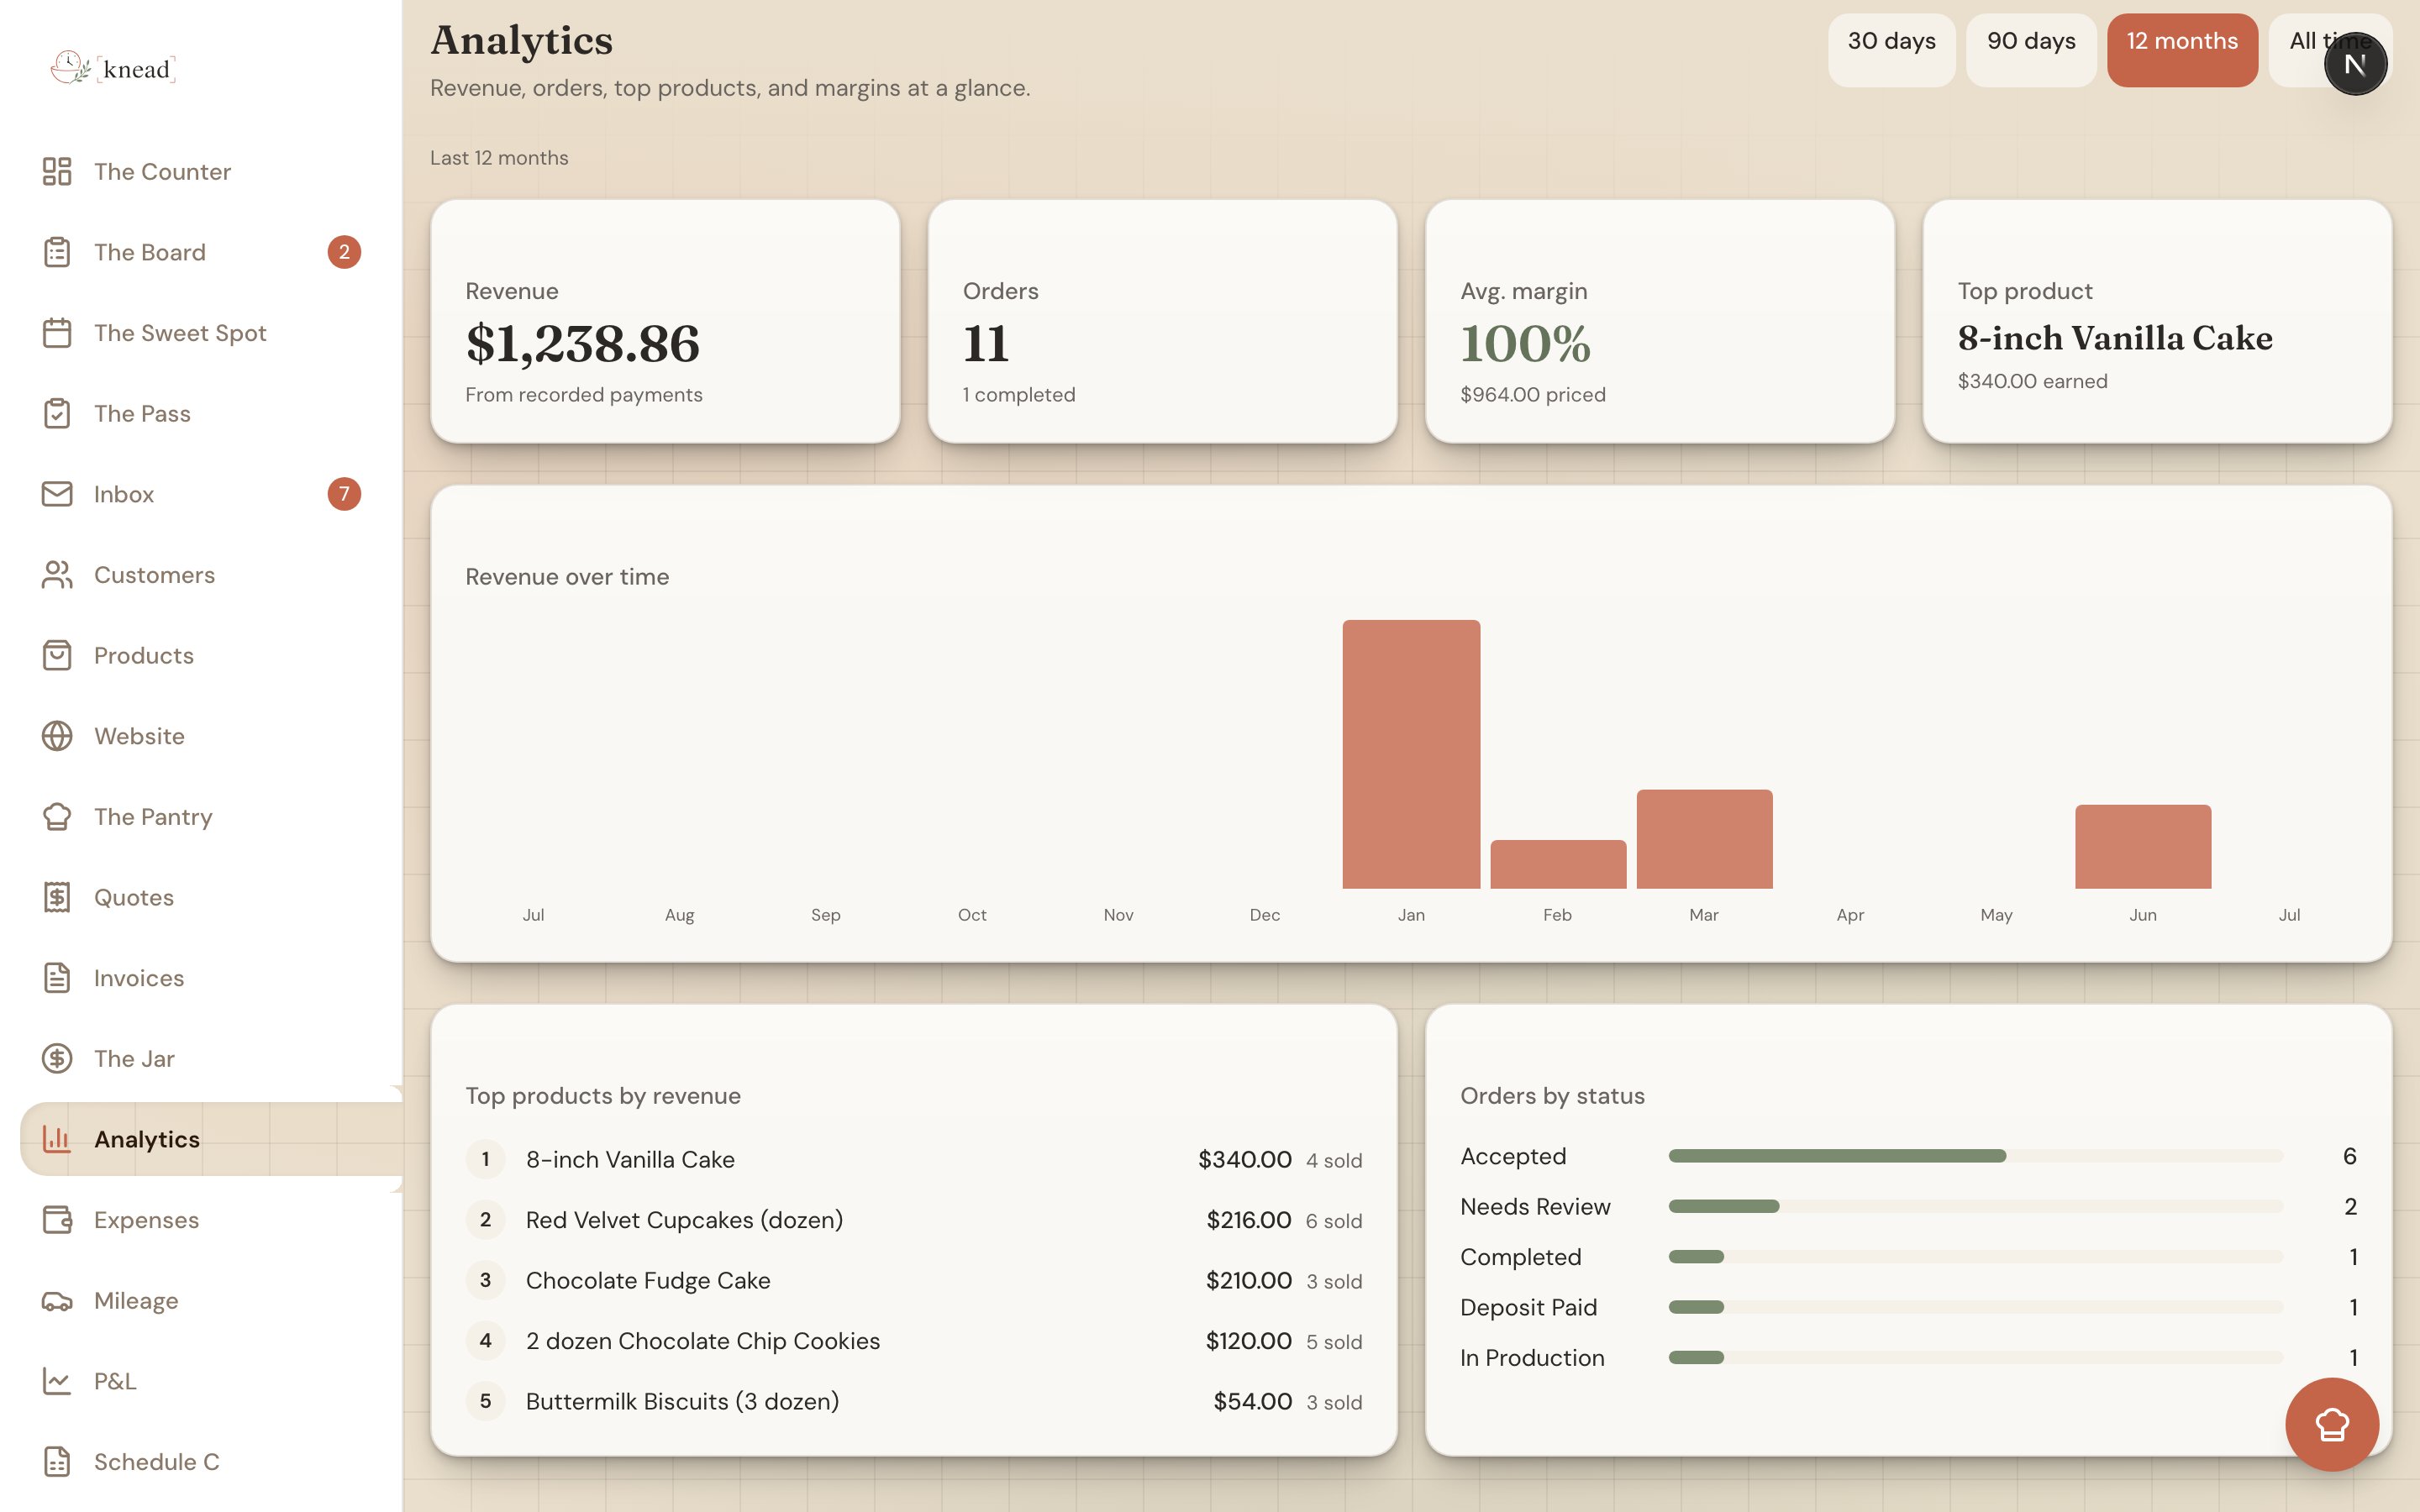Open the Products page
This screenshot has height=1512, width=2420.
pyautogui.click(x=211, y=655)
